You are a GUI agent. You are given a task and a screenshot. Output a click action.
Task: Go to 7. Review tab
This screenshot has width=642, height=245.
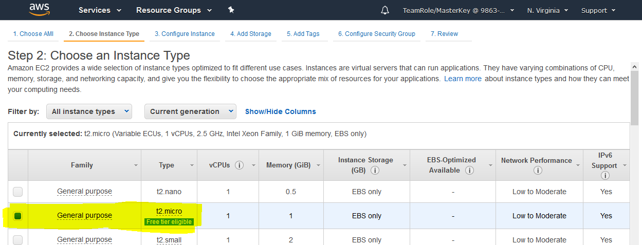444,34
